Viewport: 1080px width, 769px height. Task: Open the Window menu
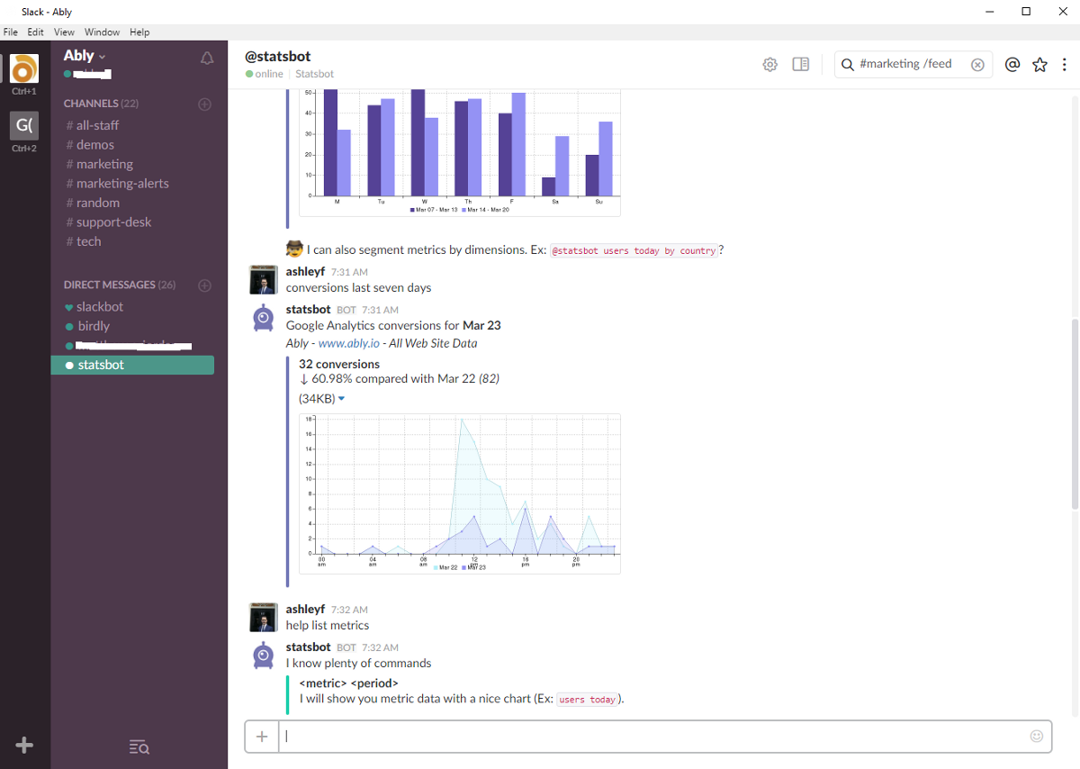pyautogui.click(x=102, y=32)
